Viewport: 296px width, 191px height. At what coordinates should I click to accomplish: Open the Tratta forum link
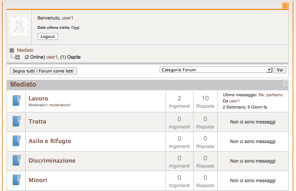coord(37,122)
